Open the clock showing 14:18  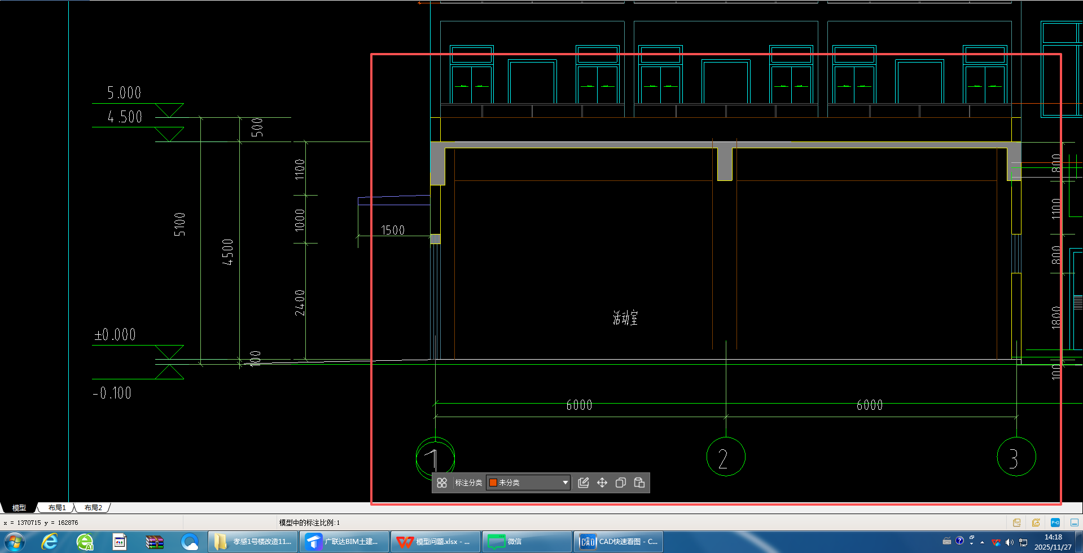coord(1053,542)
